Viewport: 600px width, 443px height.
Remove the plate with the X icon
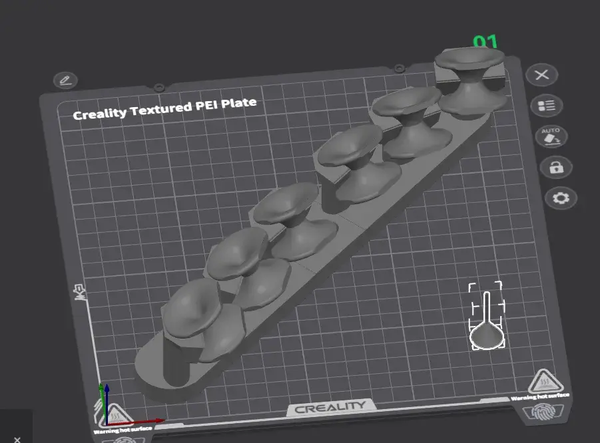coord(541,74)
